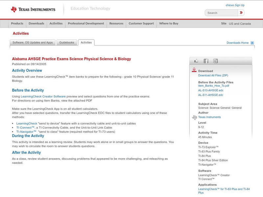The height and width of the screenshot is (197, 263).
Task: Select the Software, OS Updates and Apps tab
Action: [33, 42]
